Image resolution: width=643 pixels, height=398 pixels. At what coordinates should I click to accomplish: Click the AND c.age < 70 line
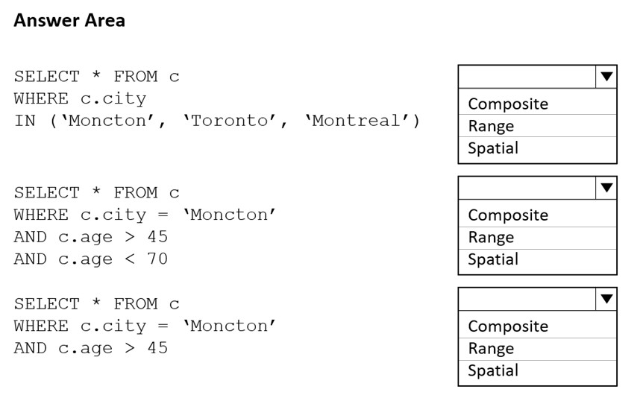pyautogui.click(x=90, y=259)
